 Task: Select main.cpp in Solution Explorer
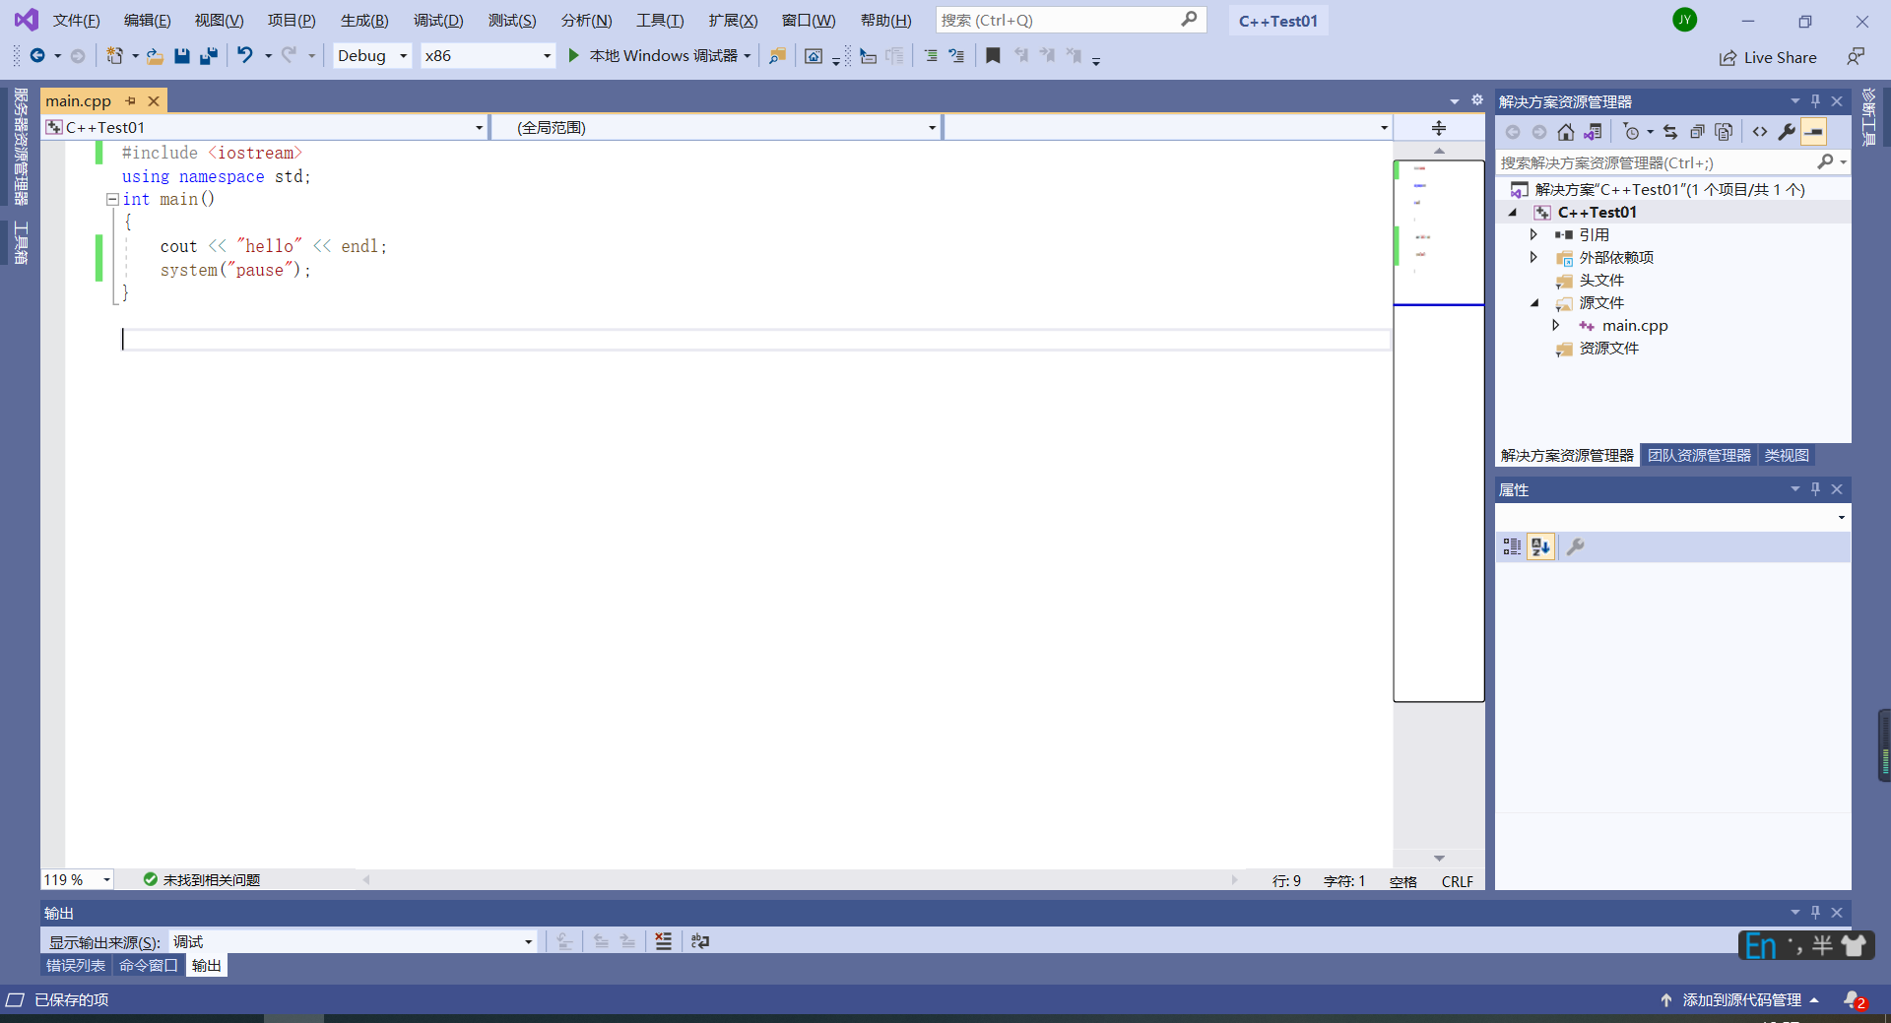(x=1634, y=326)
